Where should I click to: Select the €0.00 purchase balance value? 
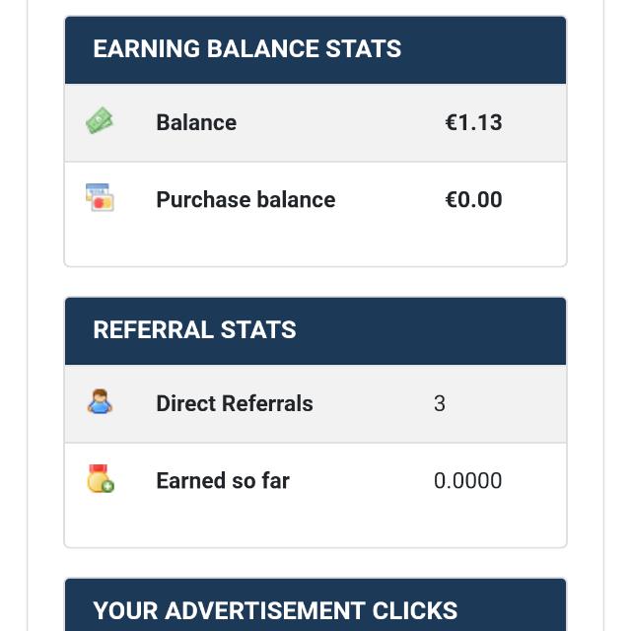coord(473,199)
